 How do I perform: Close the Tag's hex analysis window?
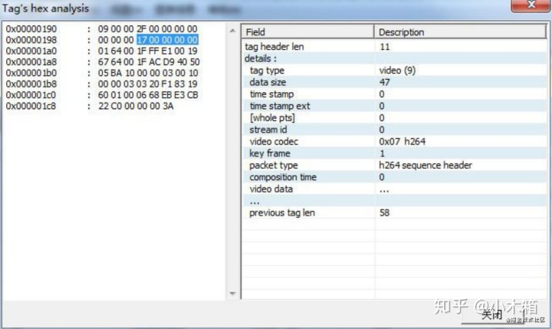531,5
